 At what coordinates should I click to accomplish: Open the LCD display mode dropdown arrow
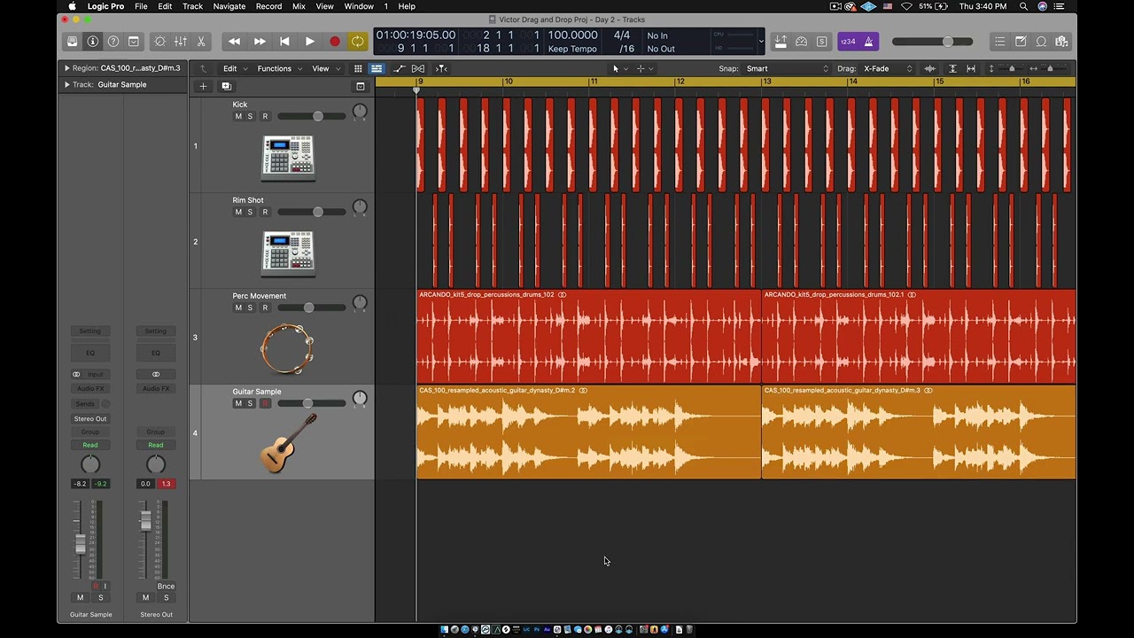tap(760, 42)
